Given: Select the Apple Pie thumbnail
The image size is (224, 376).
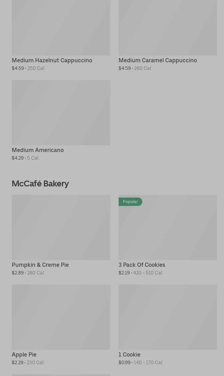Looking at the screenshot, I should pyautogui.click(x=61, y=317).
